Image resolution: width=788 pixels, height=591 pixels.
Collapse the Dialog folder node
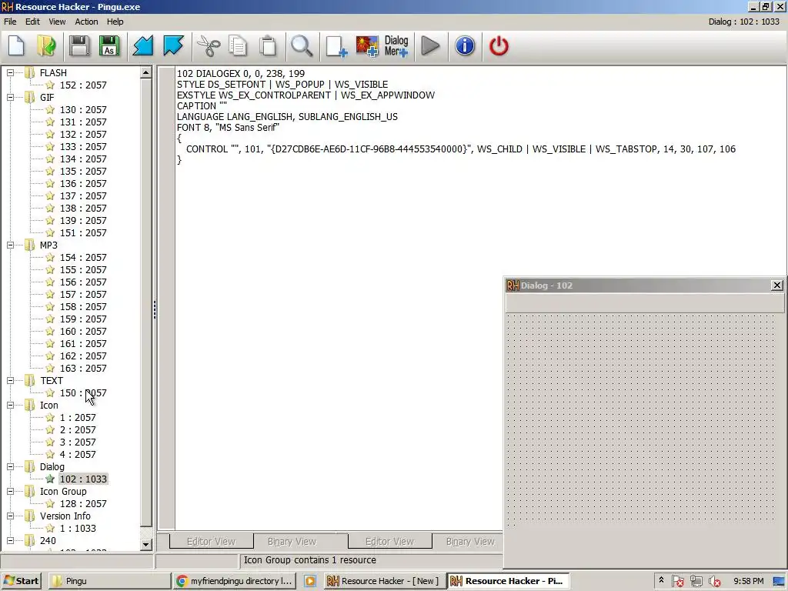pos(10,467)
